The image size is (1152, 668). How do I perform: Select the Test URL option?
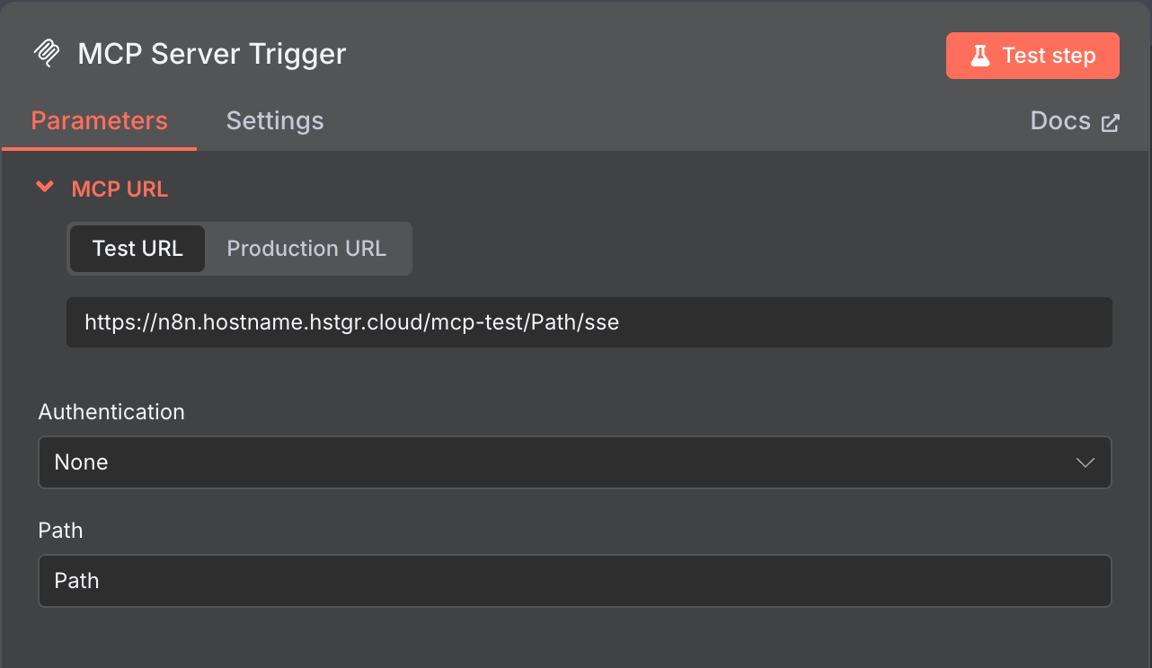137,248
